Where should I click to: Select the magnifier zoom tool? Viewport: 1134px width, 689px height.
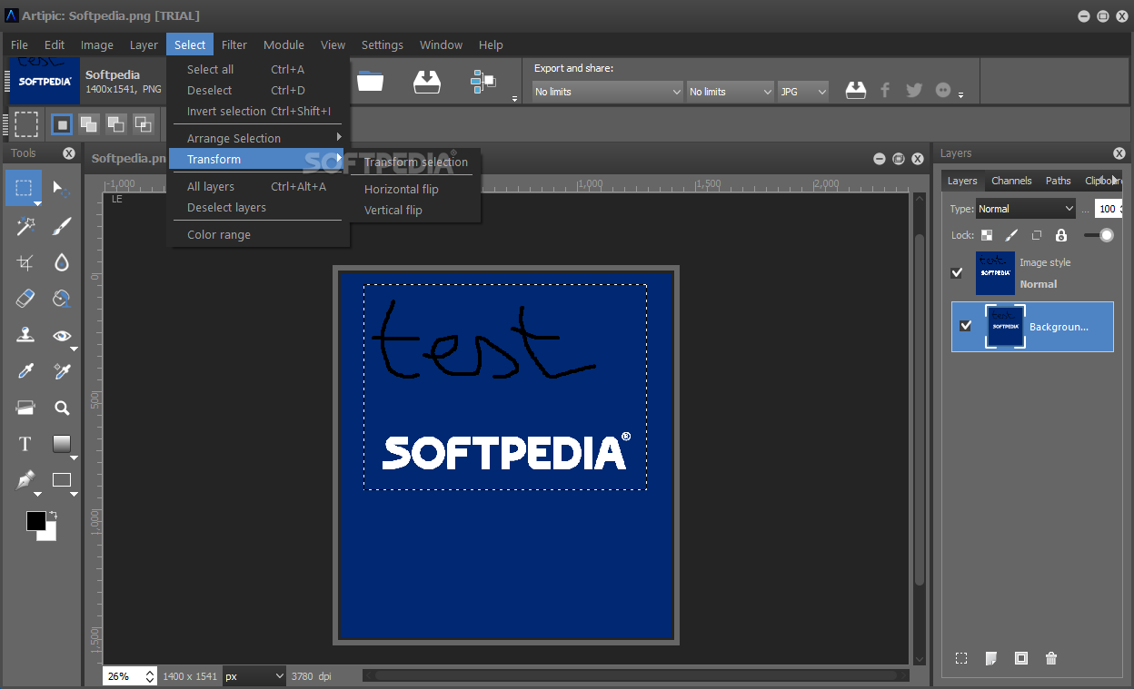62,408
